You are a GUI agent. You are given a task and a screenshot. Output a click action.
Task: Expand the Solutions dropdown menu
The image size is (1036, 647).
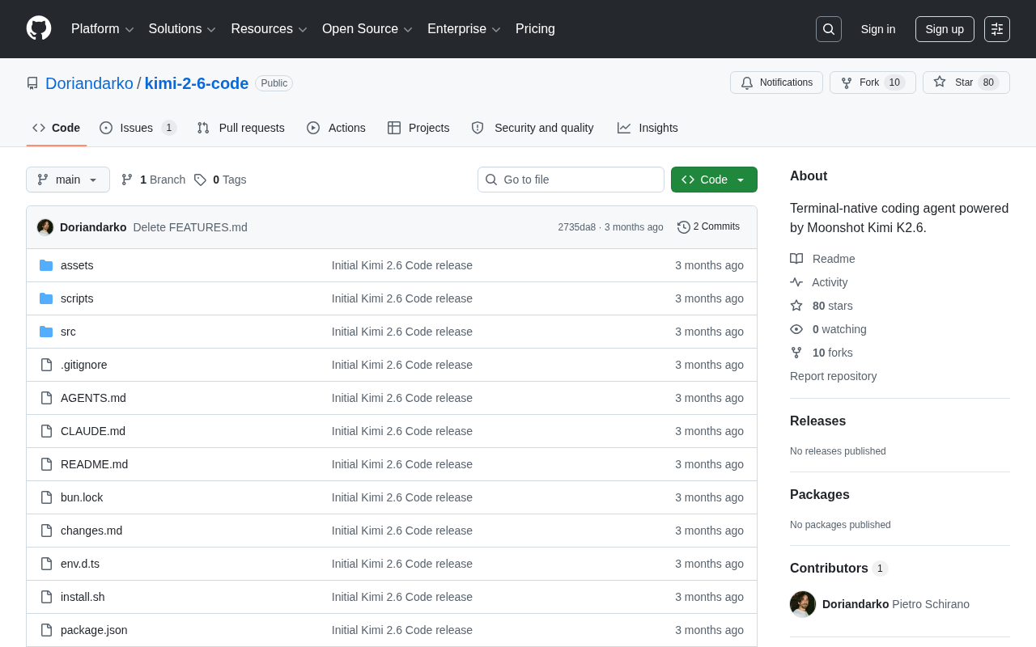click(x=182, y=29)
